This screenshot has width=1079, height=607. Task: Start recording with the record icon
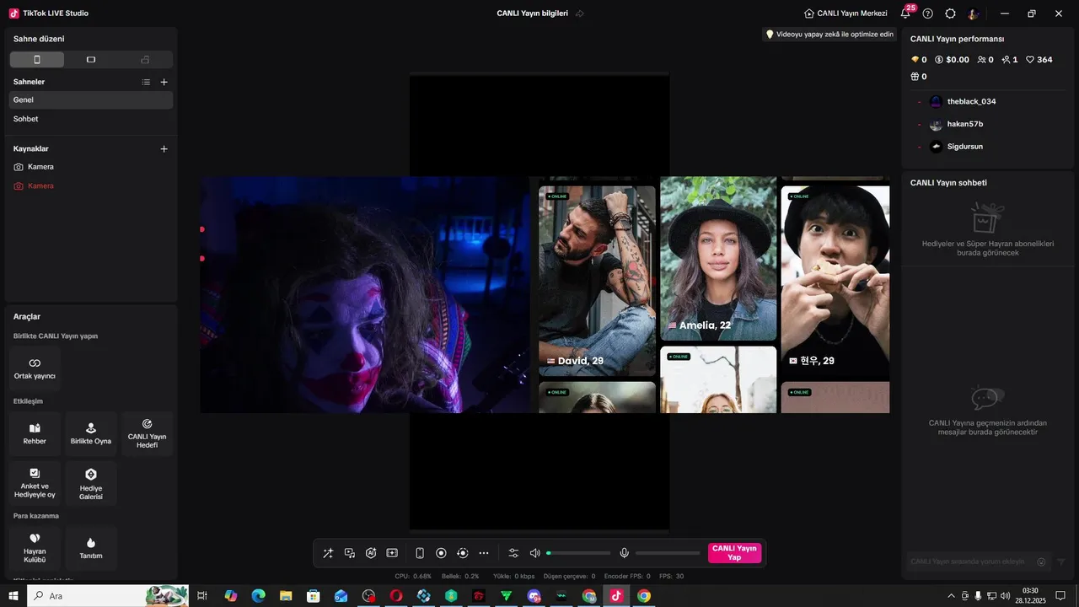click(441, 553)
